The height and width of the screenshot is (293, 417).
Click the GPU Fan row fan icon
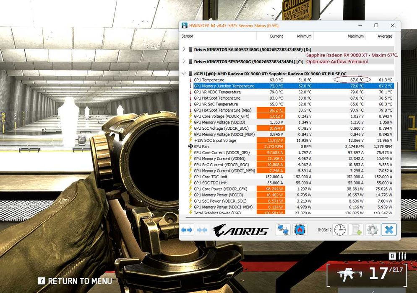[190, 146]
